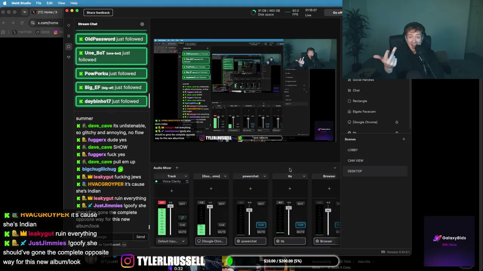Toggle Voice Clarity effect on or off
Image resolution: width=483 pixels, height=271 pixels.
(x=156, y=181)
